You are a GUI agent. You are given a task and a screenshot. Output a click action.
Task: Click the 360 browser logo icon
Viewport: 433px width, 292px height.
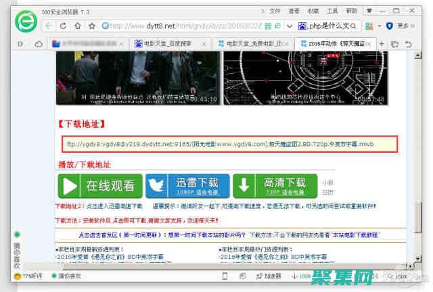(26, 21)
